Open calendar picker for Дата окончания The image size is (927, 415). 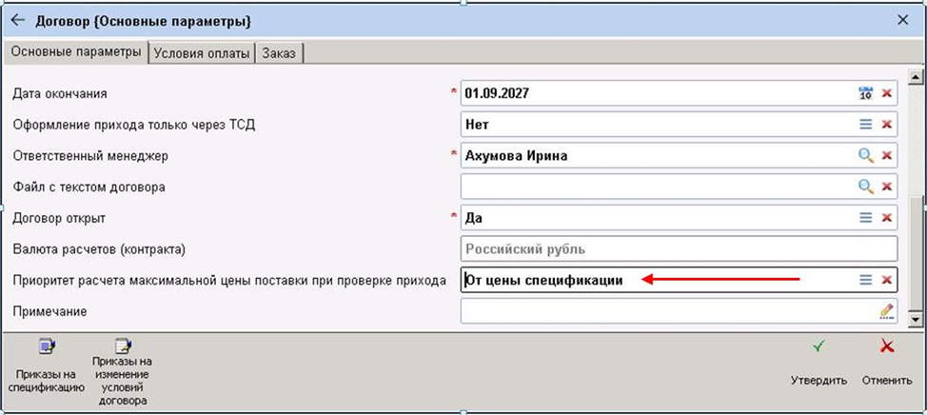pos(865,93)
